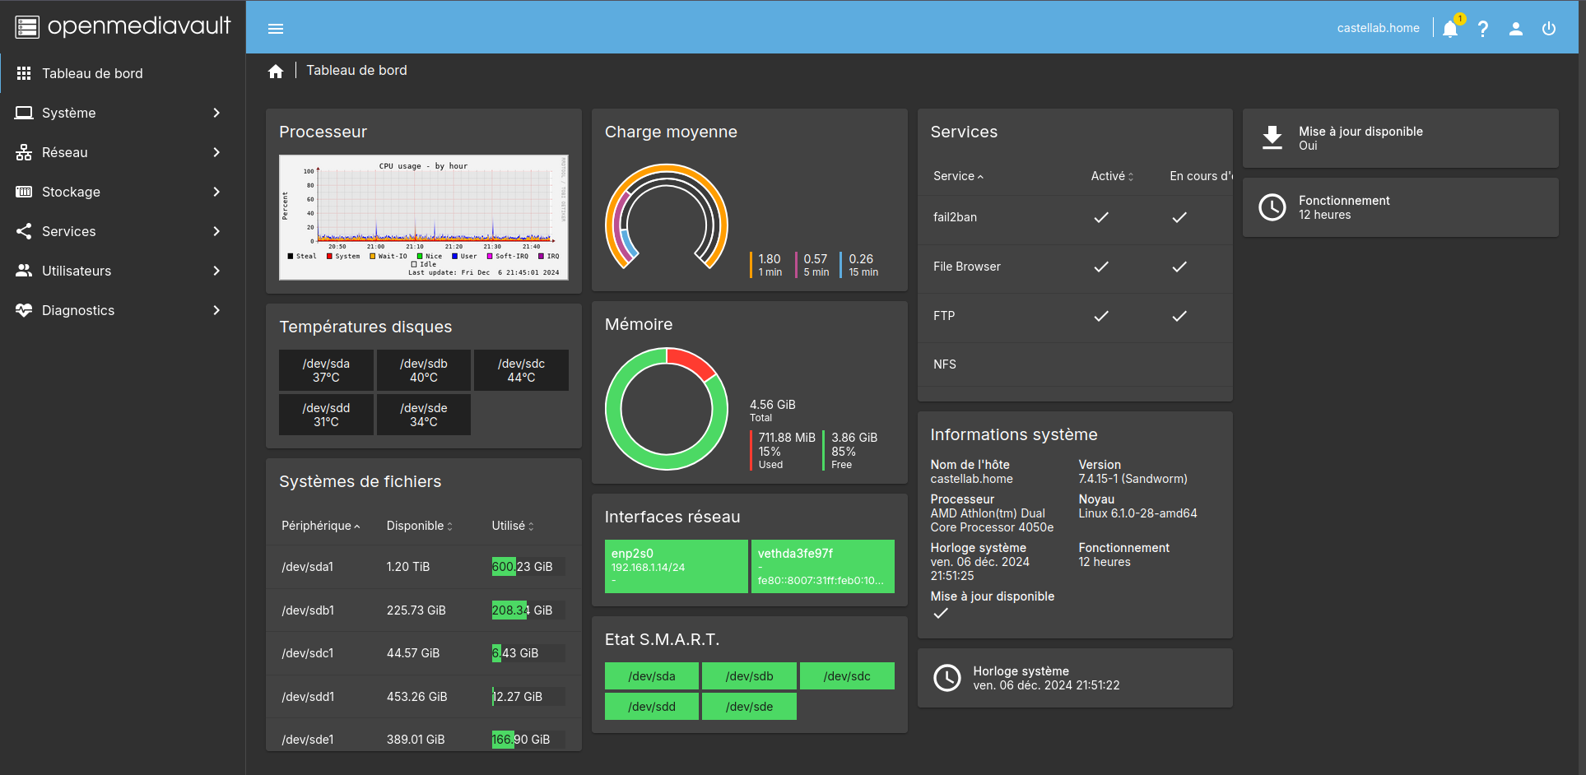Click the fail2ban Activé checkmark

click(1101, 217)
